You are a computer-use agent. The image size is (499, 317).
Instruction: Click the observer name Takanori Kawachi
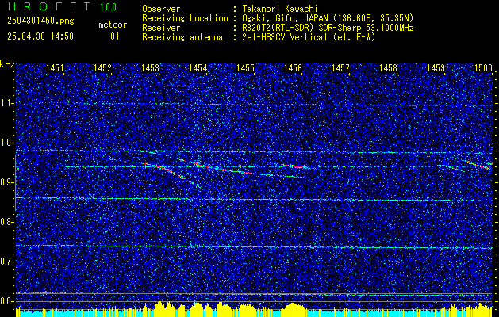279,9
